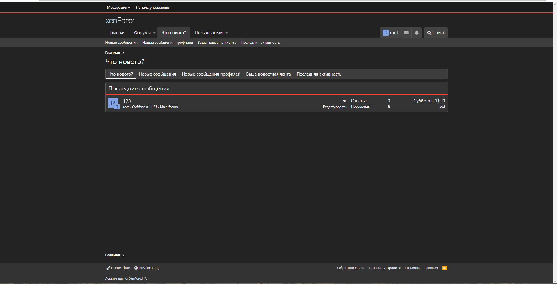The width and height of the screenshot is (557, 284).
Task: Expand the dropdown arrow beside Пользователи
Action: pyautogui.click(x=227, y=33)
